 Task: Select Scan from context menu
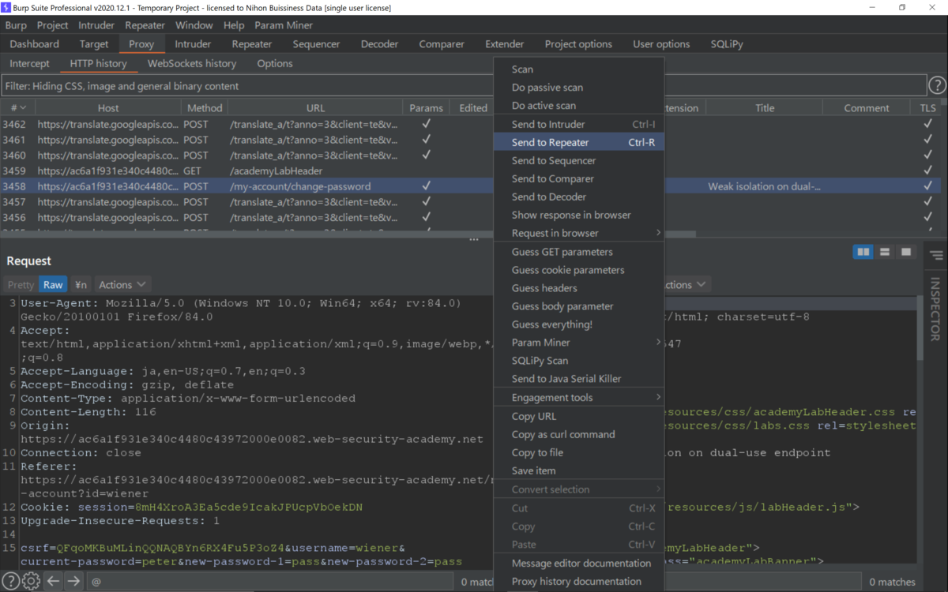coord(578,69)
